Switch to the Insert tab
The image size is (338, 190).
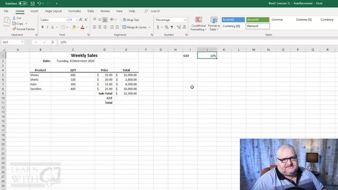34,11
